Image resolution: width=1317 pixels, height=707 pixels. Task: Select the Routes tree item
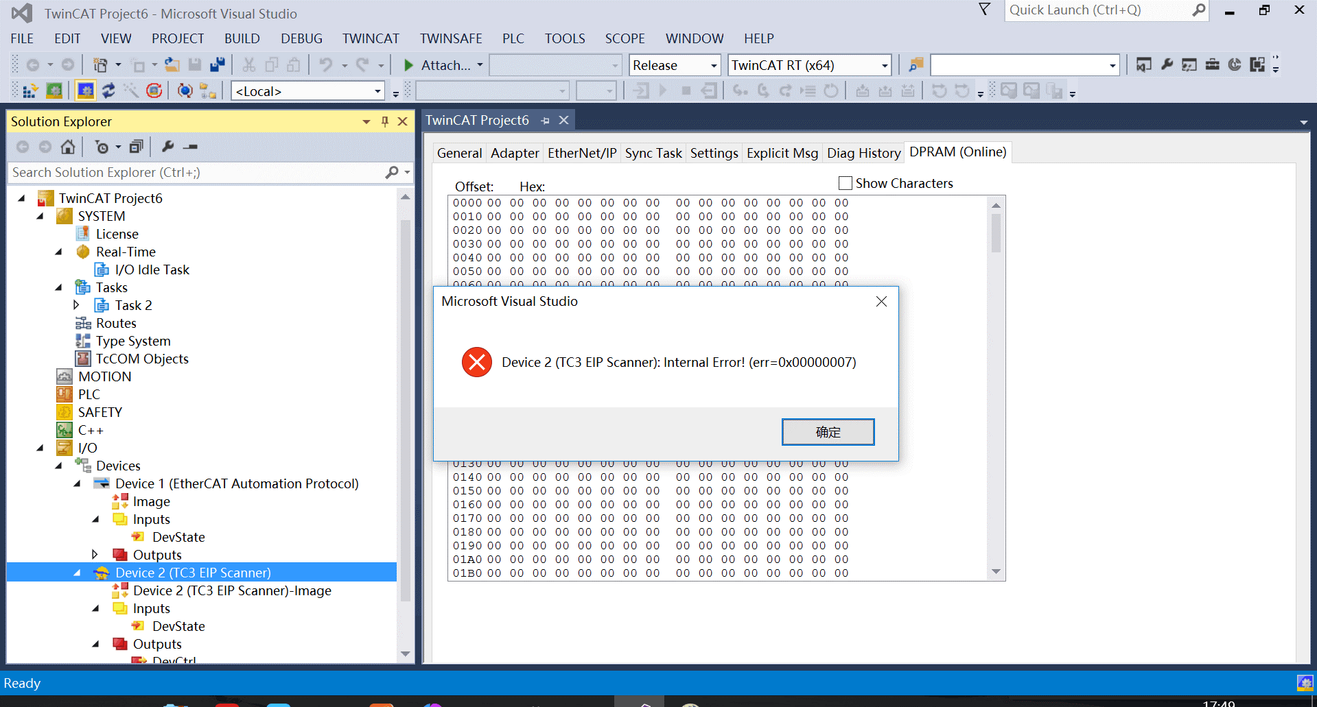coord(116,323)
